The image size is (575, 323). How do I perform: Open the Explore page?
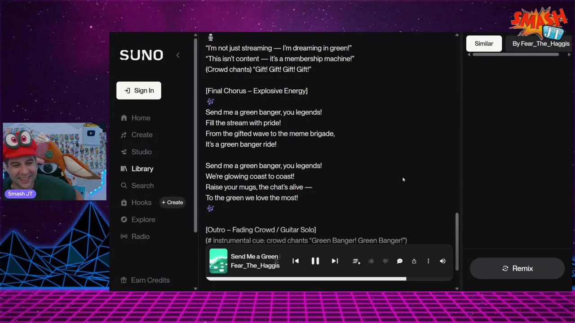143,219
